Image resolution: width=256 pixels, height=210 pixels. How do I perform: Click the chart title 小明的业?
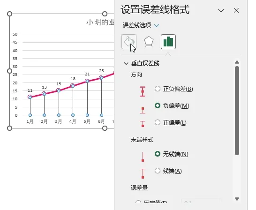pos(100,22)
